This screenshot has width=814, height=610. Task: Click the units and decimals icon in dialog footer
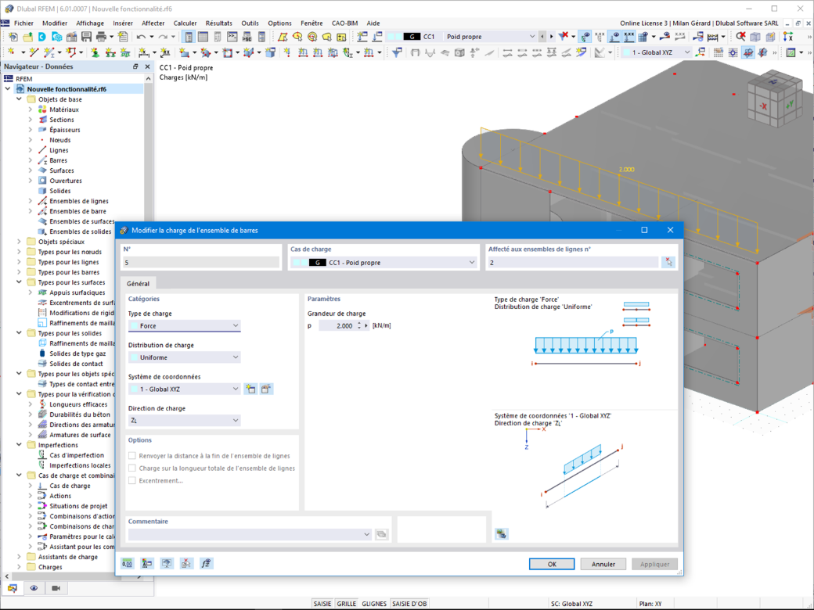click(x=127, y=563)
